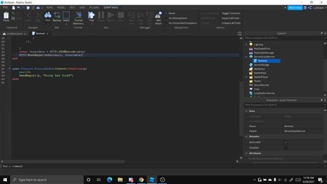Click the new file icon in quick access bar
327x184 pixels.
(14, 8)
